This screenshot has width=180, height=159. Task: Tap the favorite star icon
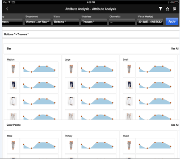point(168,9)
